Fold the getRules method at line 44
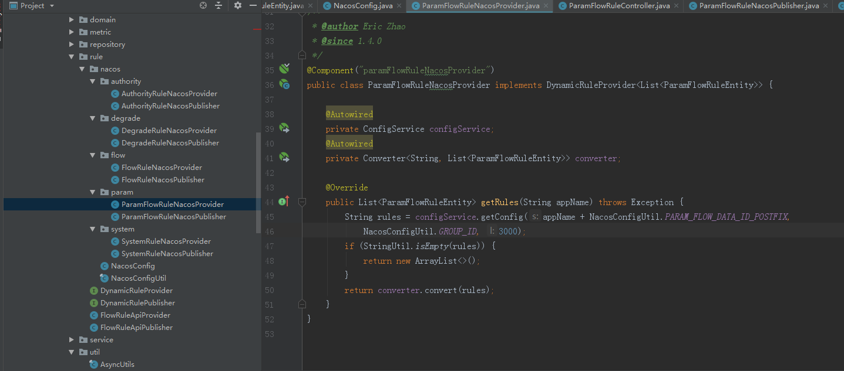This screenshot has width=844, height=371. [302, 202]
